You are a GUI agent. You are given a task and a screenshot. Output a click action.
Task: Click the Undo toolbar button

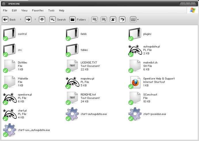(x=122, y=19)
